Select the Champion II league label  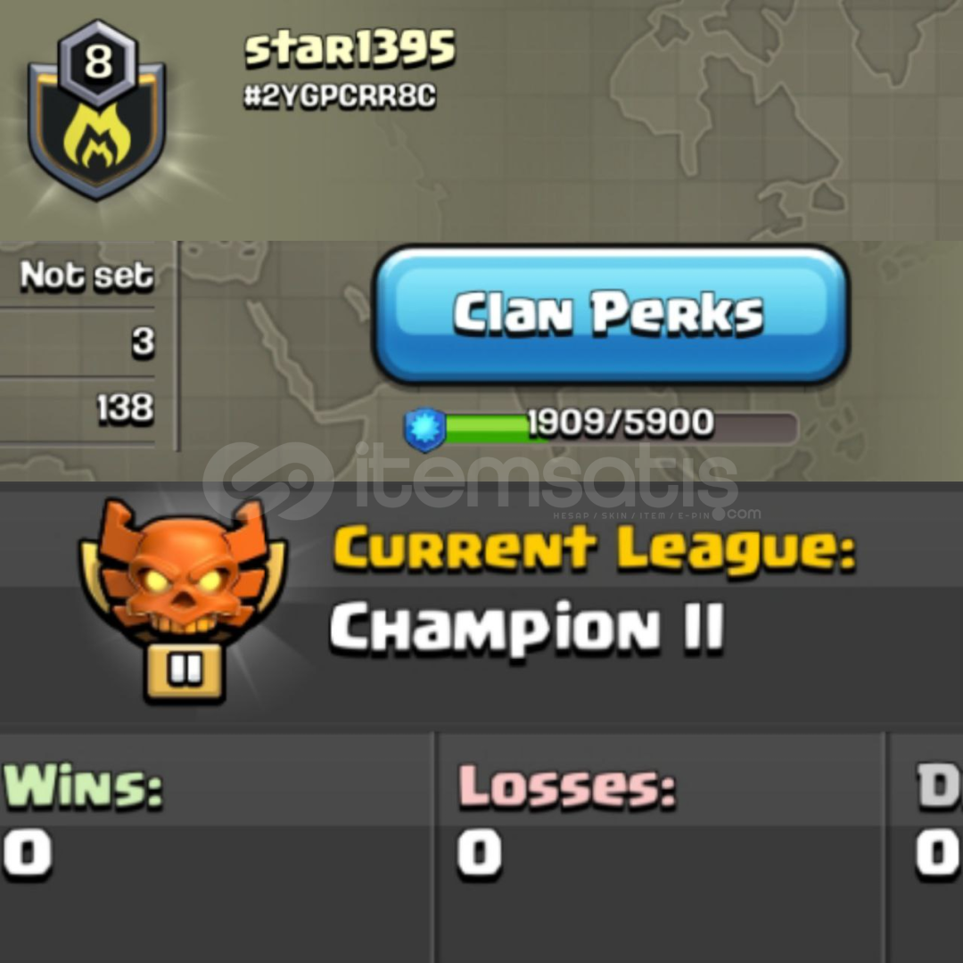[527, 627]
